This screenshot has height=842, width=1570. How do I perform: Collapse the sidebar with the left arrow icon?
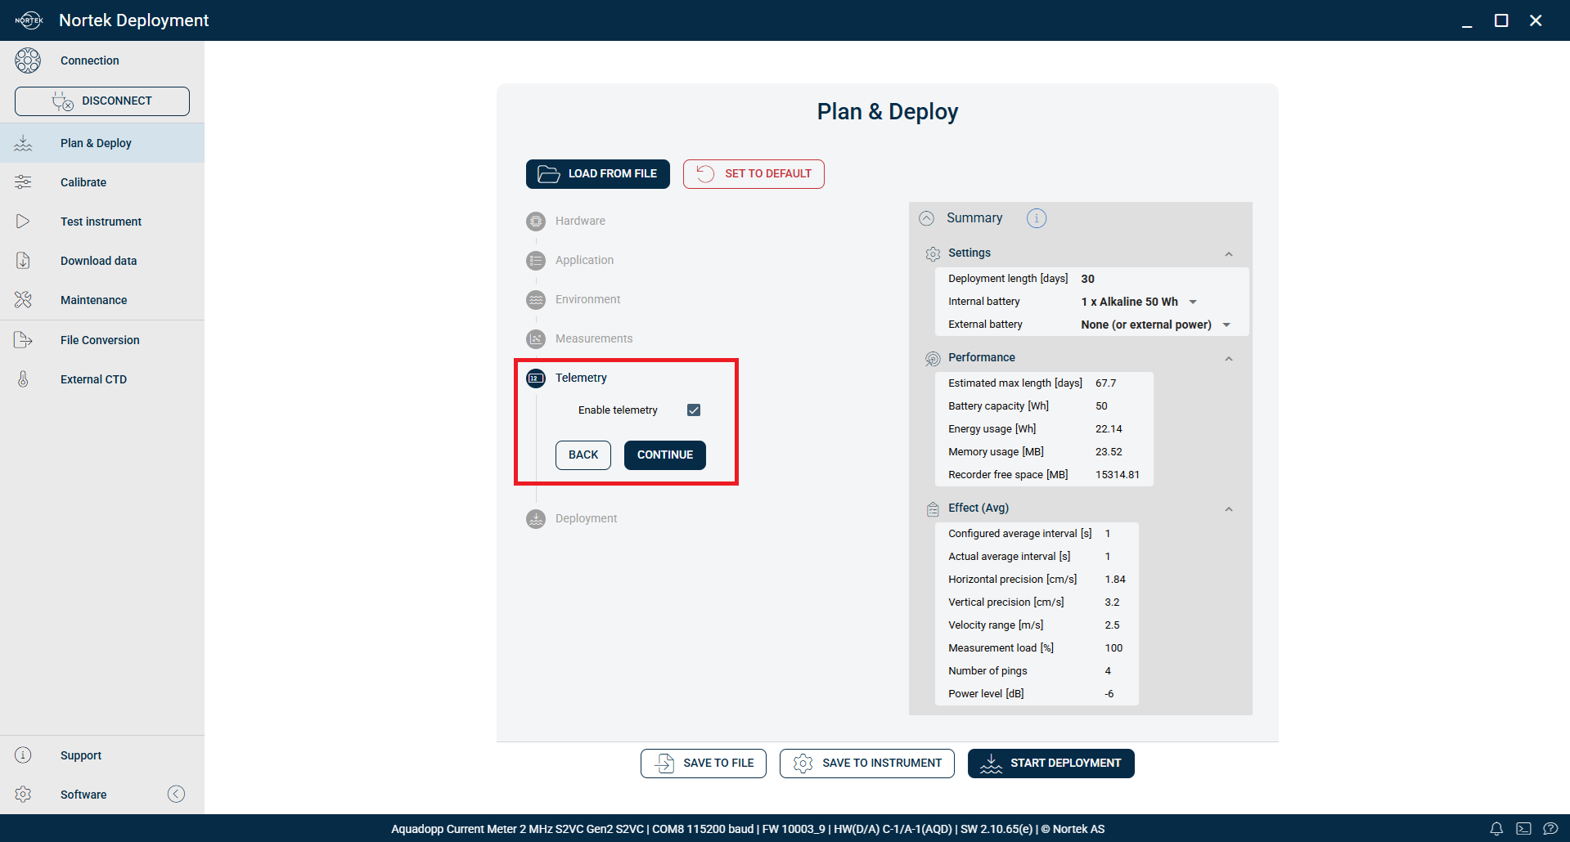[176, 794]
